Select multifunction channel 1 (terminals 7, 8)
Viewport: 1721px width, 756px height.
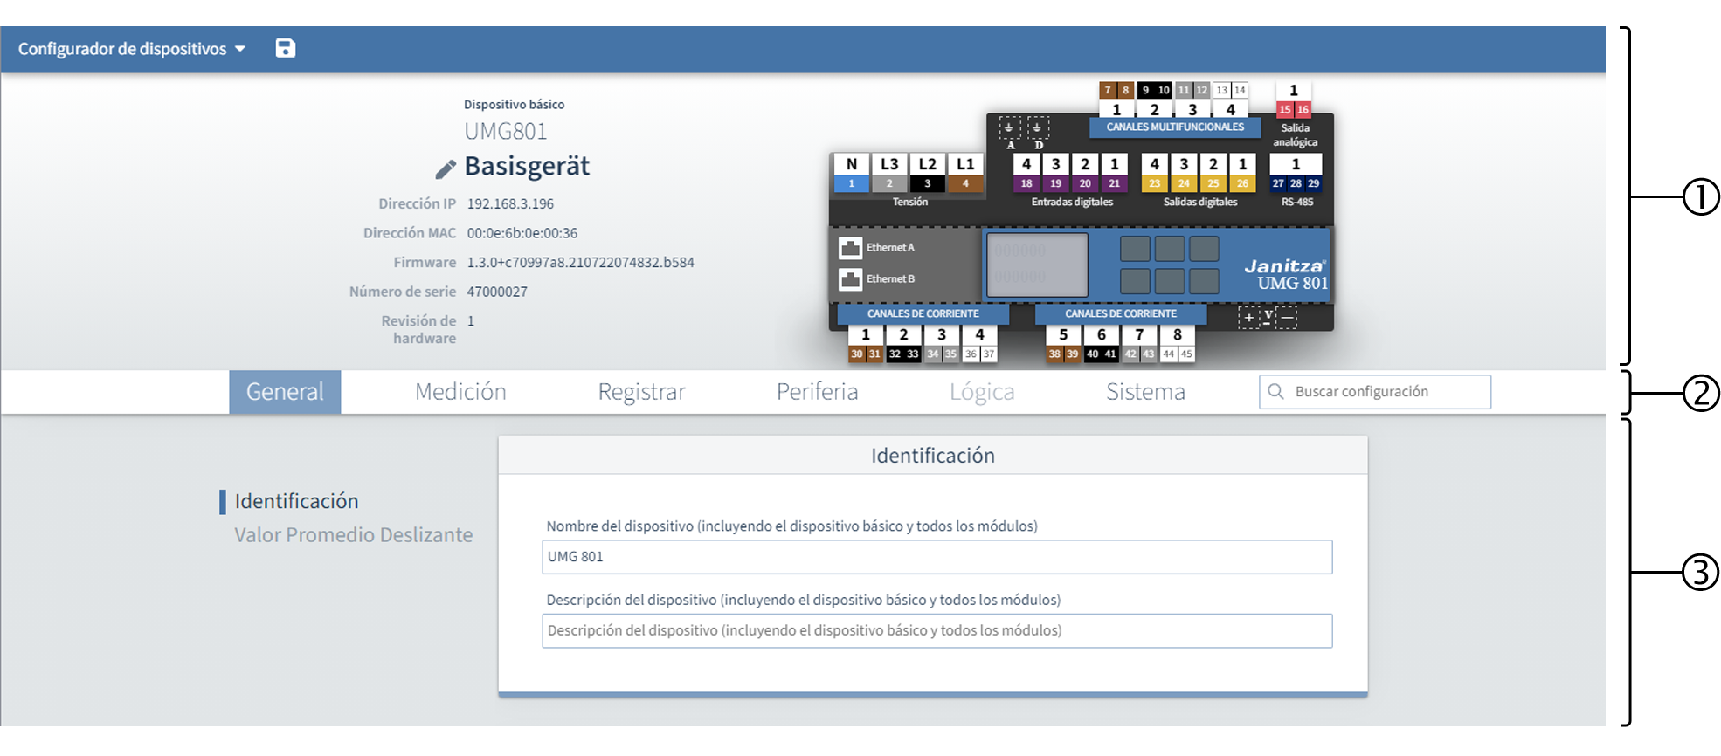click(x=1116, y=100)
